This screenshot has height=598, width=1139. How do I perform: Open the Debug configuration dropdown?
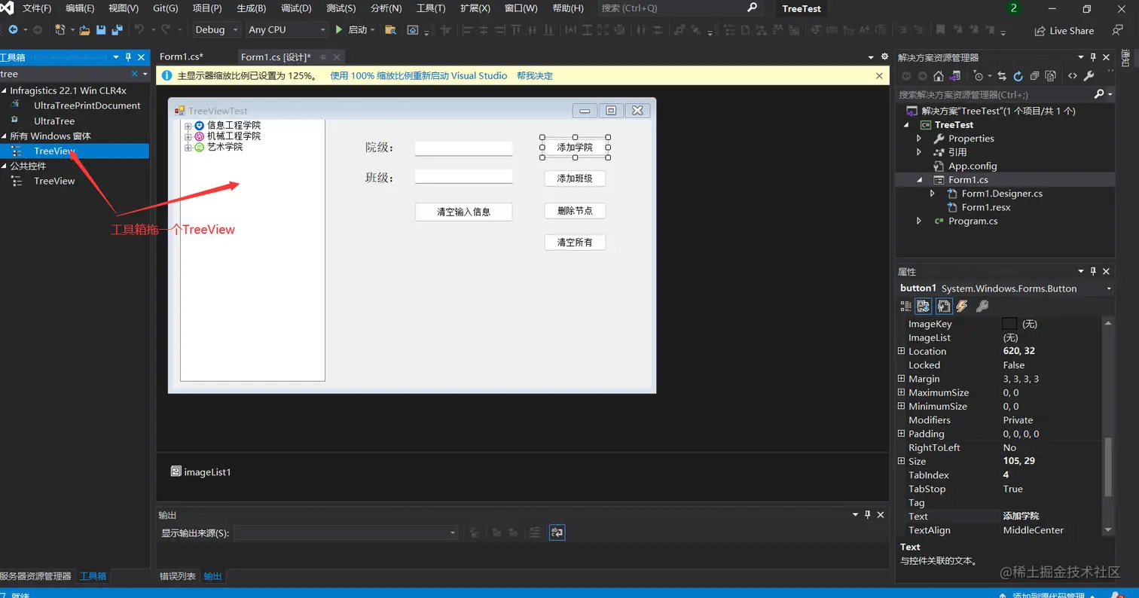(217, 30)
